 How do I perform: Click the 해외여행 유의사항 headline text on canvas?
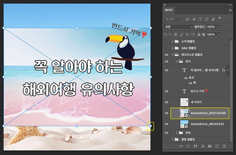(x=79, y=89)
